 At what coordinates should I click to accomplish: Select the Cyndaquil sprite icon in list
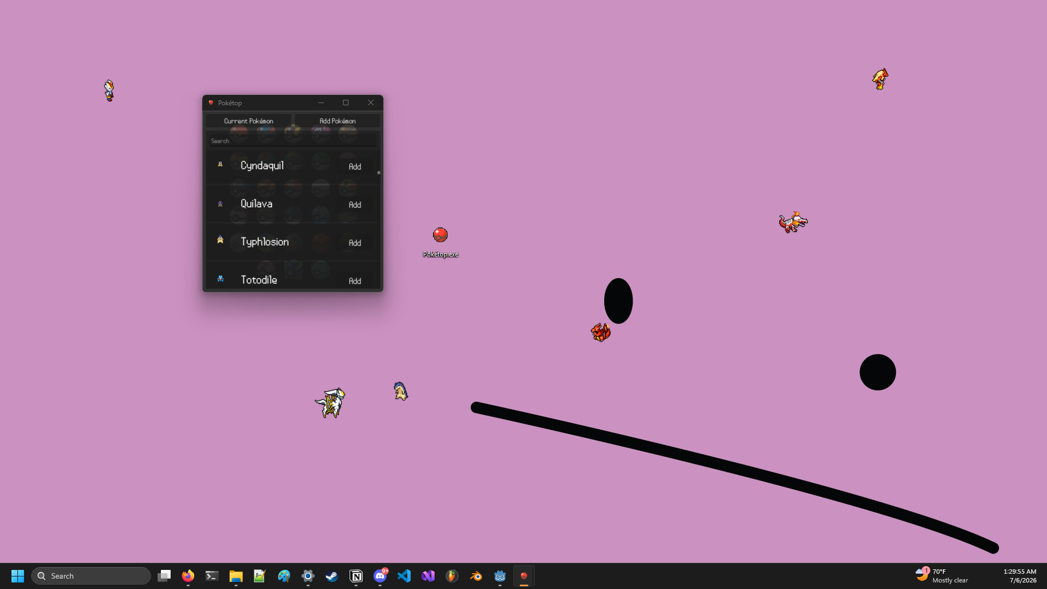coord(220,164)
